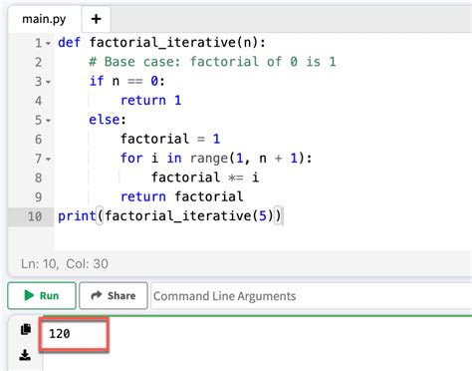Copy output with the copy icon

click(26, 329)
